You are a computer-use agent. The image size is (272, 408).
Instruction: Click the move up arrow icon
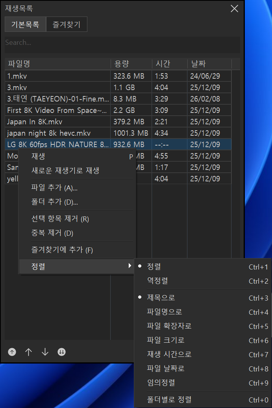(x=28, y=352)
